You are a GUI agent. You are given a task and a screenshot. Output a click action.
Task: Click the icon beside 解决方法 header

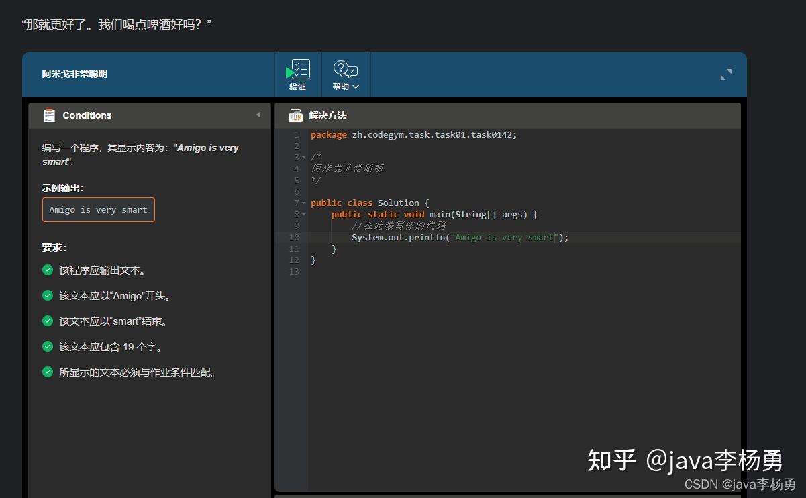click(x=295, y=115)
